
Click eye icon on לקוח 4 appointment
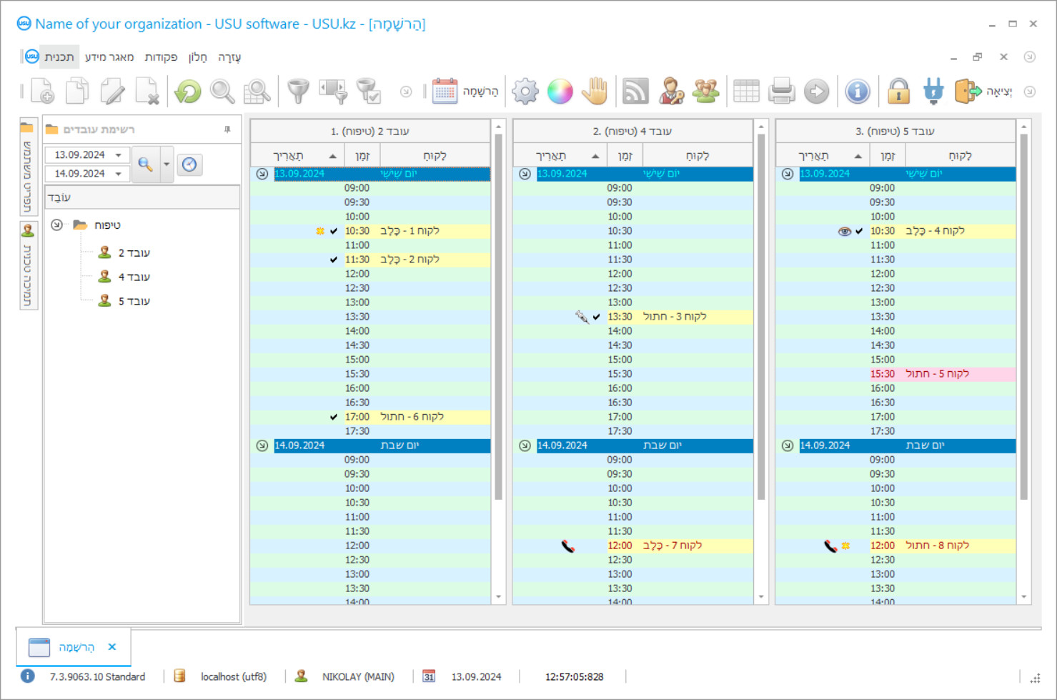click(x=845, y=231)
